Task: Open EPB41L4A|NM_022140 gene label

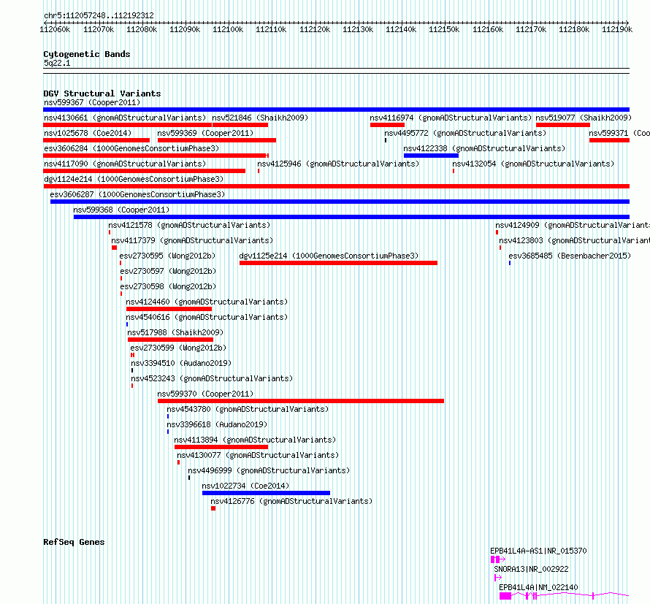Action: coord(538,587)
